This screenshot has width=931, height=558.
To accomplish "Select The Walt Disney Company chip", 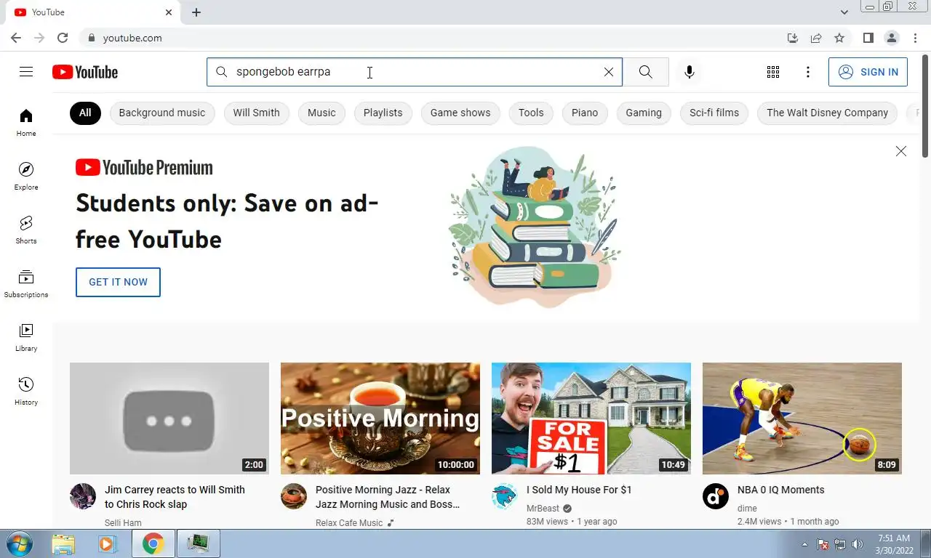I will coord(827,113).
